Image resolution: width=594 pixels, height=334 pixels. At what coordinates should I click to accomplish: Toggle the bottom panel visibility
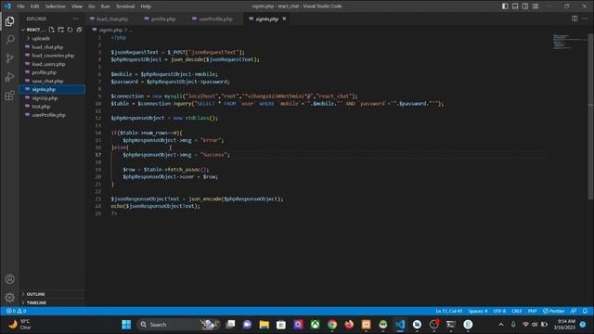pos(515,6)
